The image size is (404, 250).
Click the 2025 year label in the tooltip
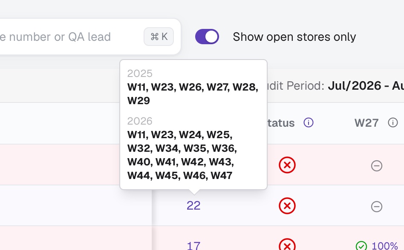coord(140,74)
